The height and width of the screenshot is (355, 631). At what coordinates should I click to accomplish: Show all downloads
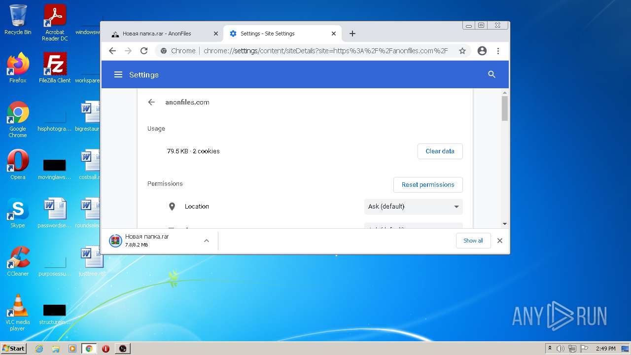[473, 241]
